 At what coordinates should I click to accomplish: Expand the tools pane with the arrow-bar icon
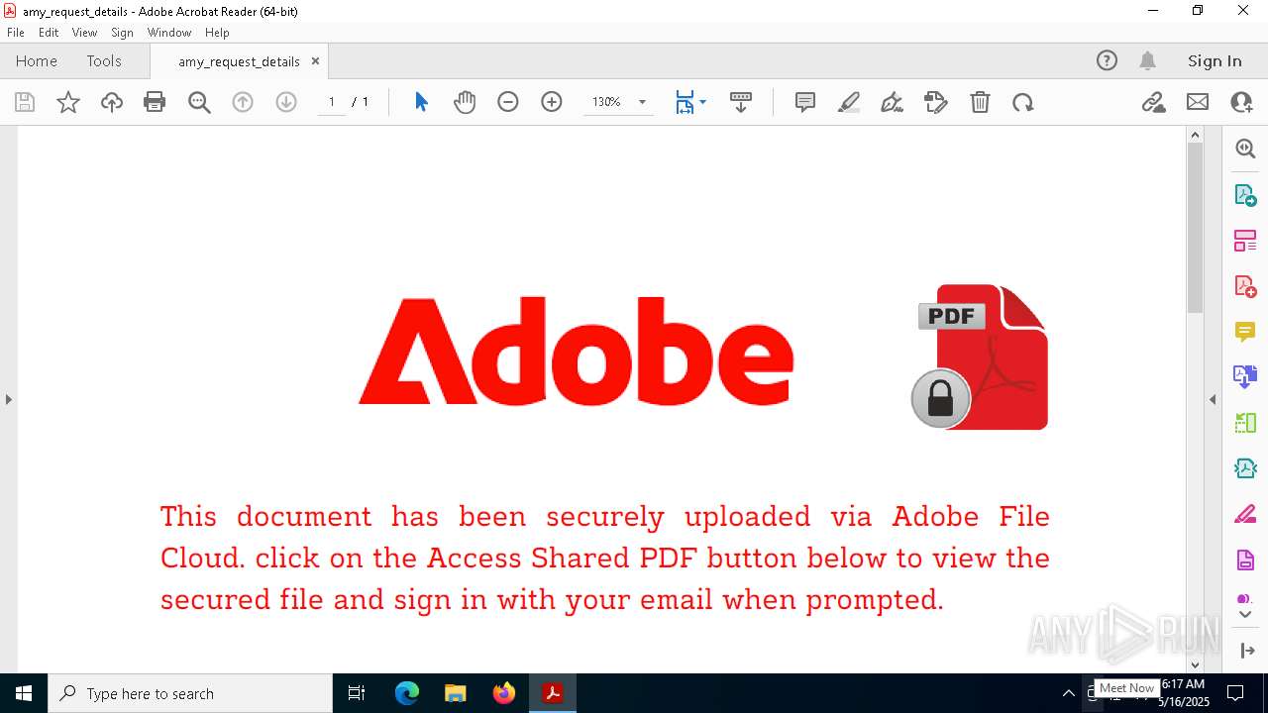(1246, 651)
